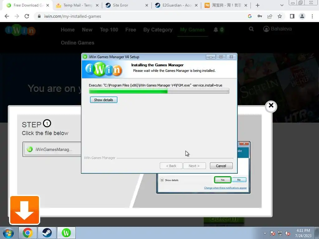
Task: Open the saved passwords key icon
Action: [x=260, y=16]
